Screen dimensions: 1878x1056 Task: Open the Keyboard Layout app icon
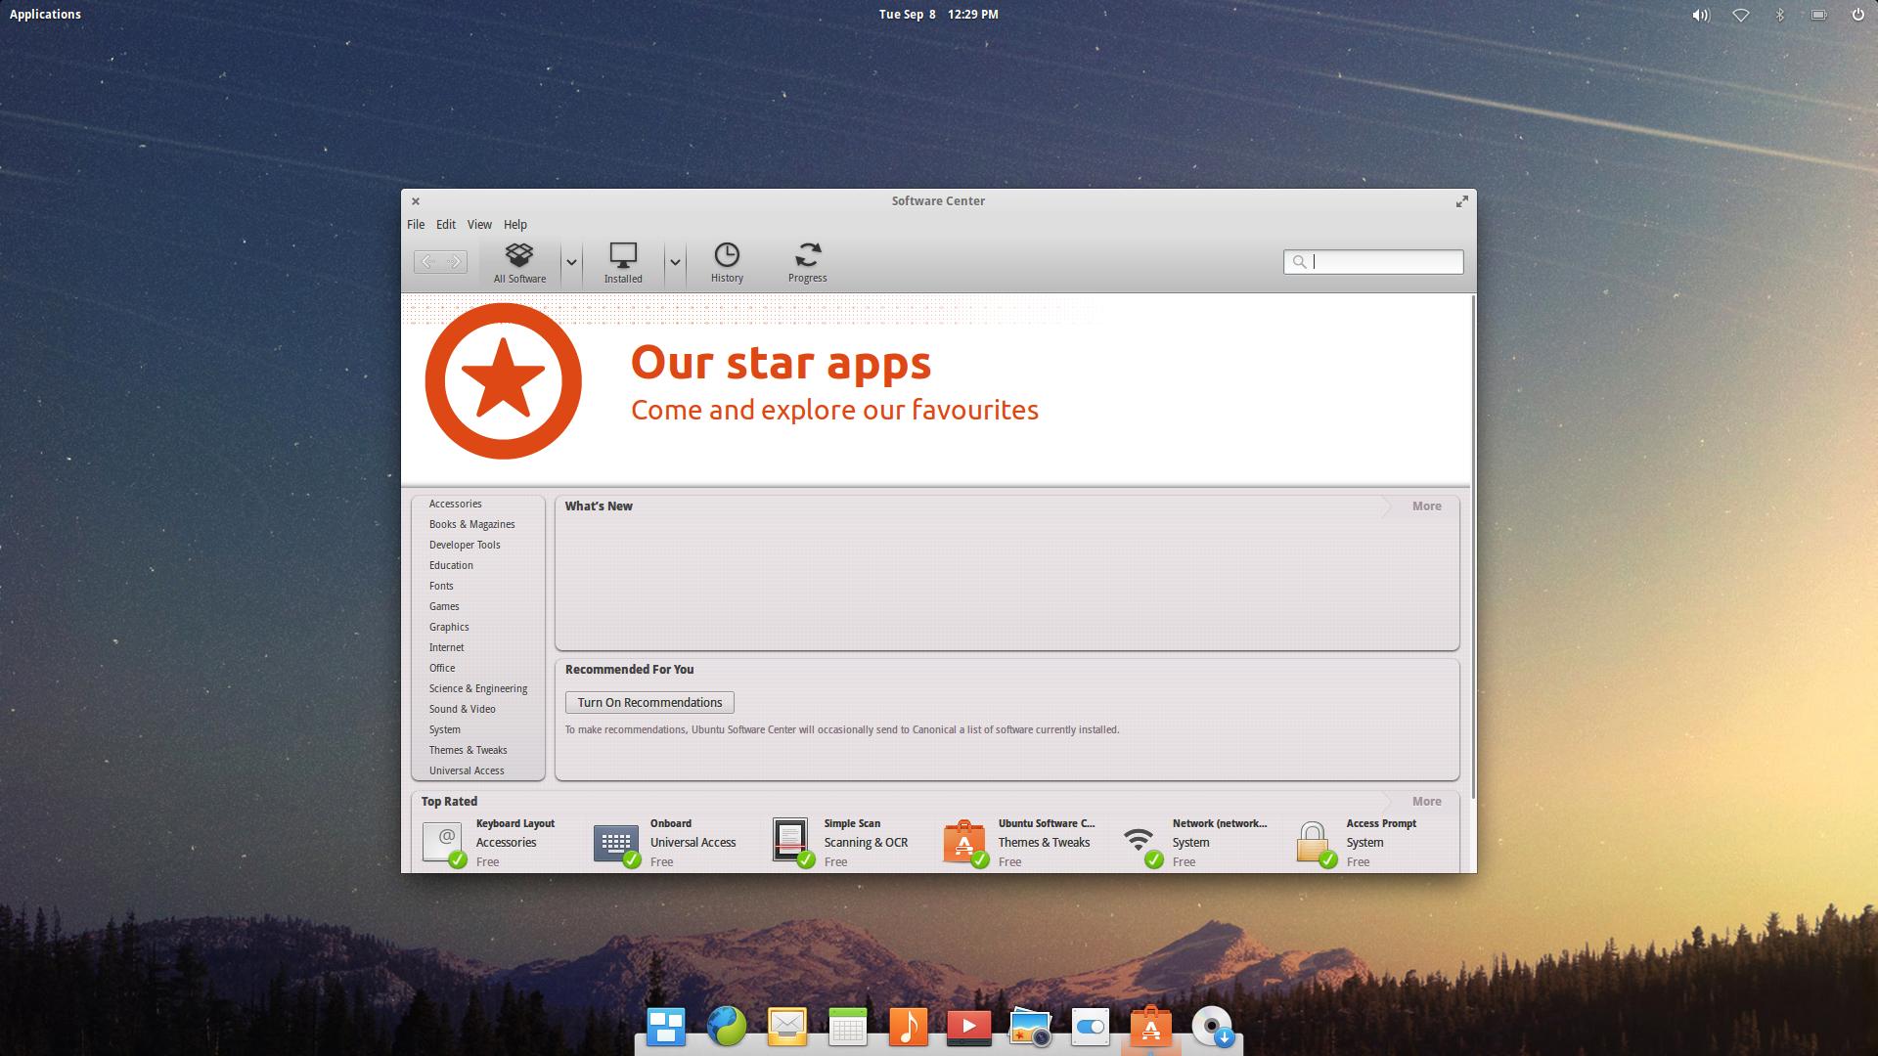point(443,842)
